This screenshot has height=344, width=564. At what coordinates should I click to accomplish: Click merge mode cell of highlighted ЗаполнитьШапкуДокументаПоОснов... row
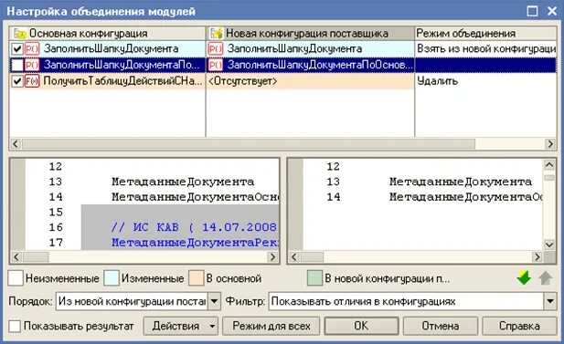click(485, 65)
